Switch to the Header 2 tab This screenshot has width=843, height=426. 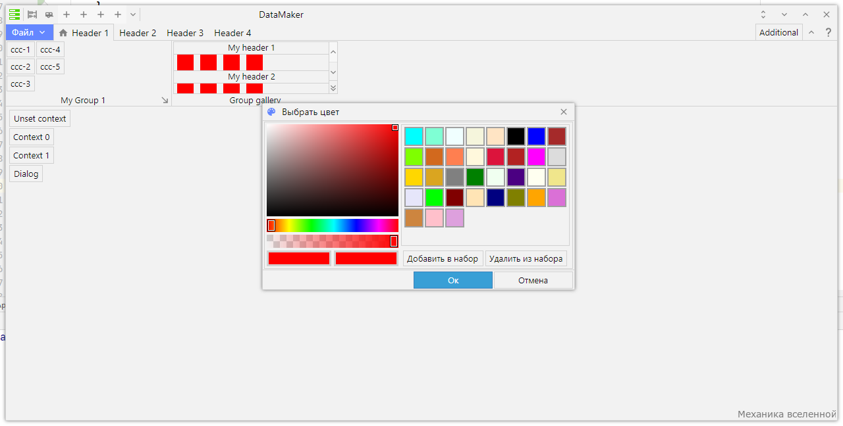138,33
